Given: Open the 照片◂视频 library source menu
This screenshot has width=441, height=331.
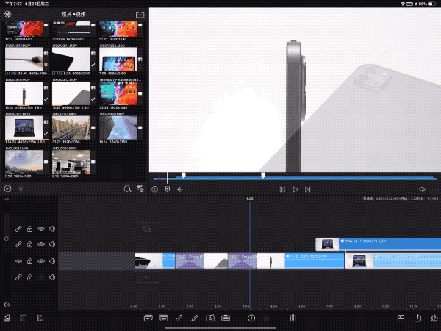Looking at the screenshot, I should pyautogui.click(x=73, y=14).
